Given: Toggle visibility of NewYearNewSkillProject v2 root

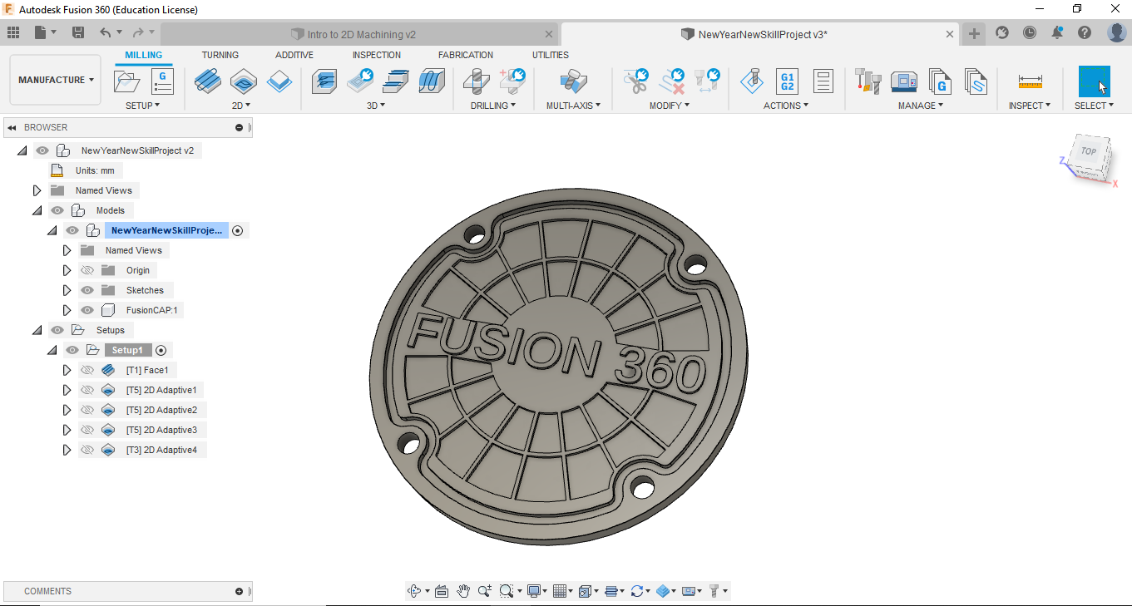Looking at the screenshot, I should [42, 150].
